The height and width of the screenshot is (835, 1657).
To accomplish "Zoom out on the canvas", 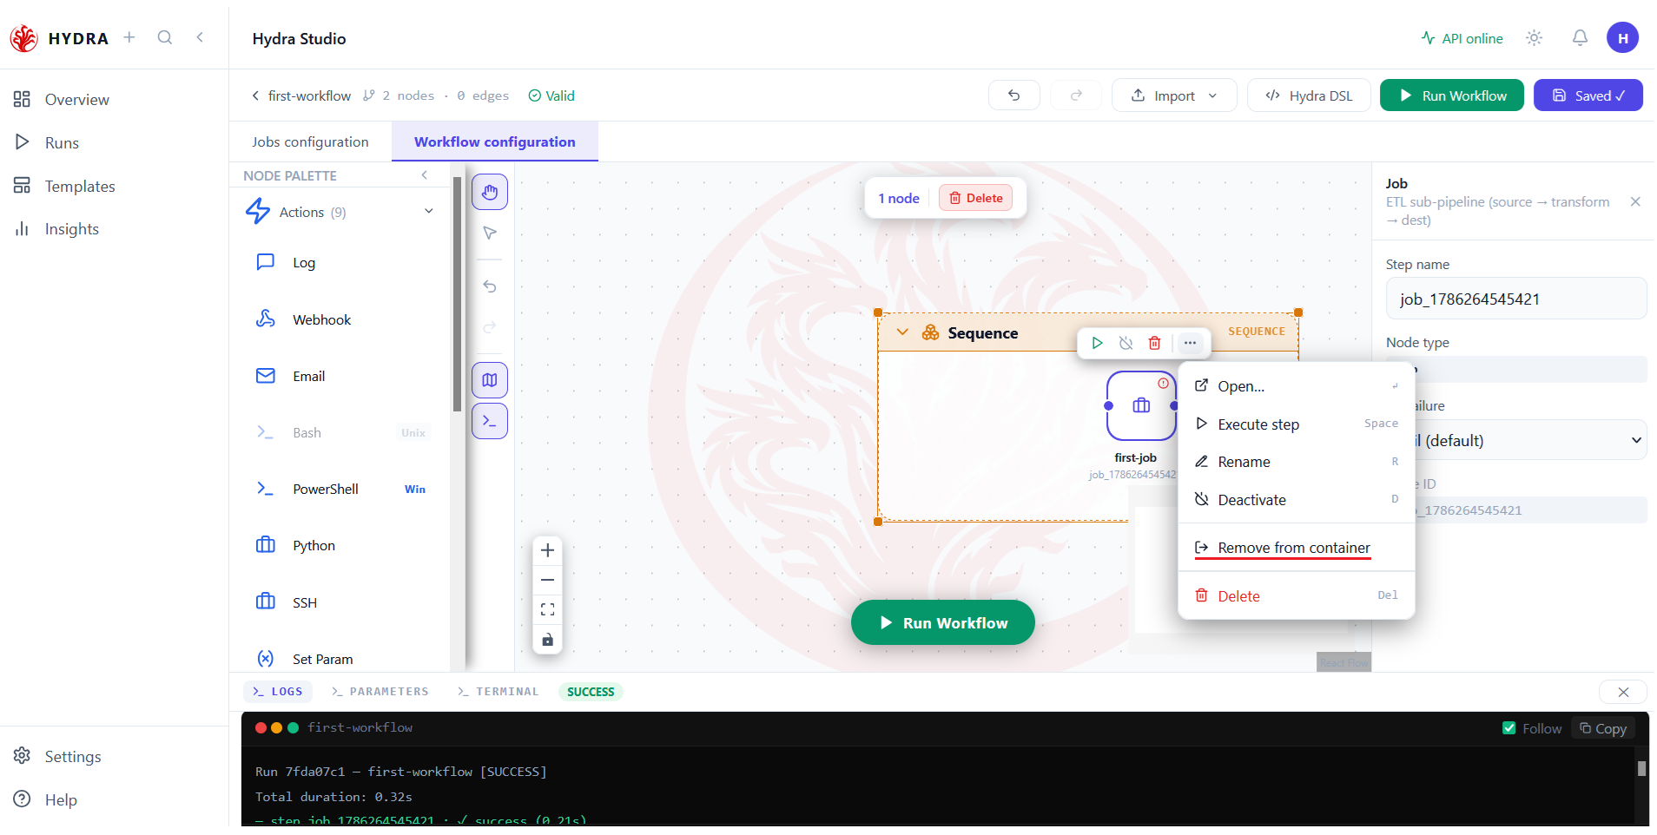I will pos(547,580).
